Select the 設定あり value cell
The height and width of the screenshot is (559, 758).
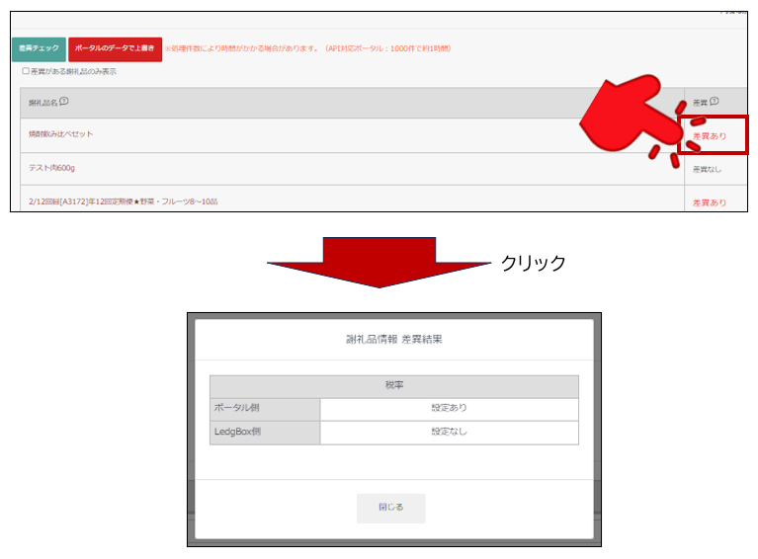click(x=449, y=409)
